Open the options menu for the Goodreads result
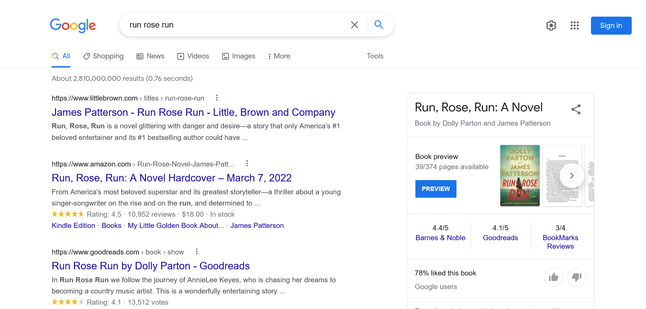The height and width of the screenshot is (309, 646). tap(197, 252)
